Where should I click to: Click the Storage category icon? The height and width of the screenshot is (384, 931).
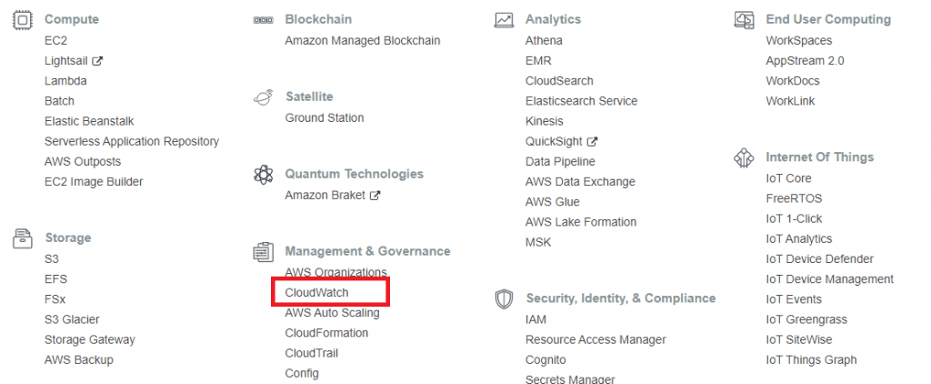point(22,238)
